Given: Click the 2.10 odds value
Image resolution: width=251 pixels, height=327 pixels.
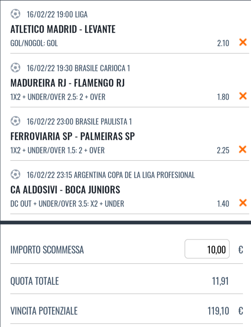Looking at the screenshot, I should 223,43.
